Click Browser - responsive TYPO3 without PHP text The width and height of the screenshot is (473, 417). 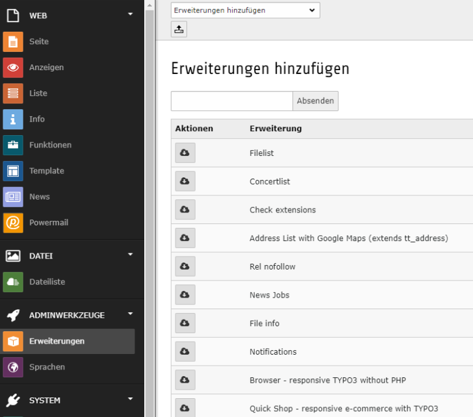click(327, 380)
